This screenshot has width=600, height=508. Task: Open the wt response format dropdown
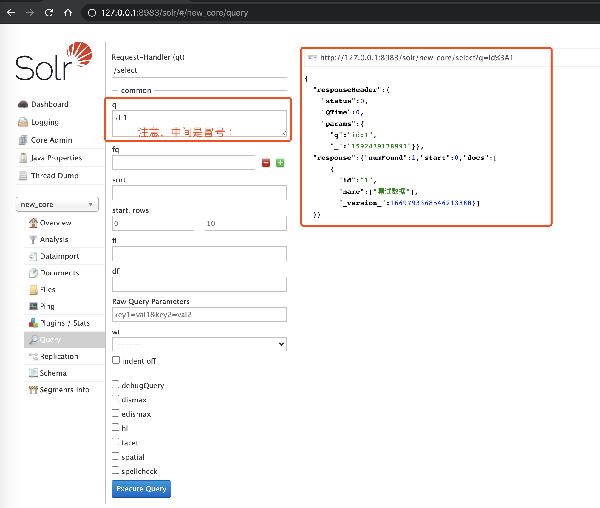point(199,344)
